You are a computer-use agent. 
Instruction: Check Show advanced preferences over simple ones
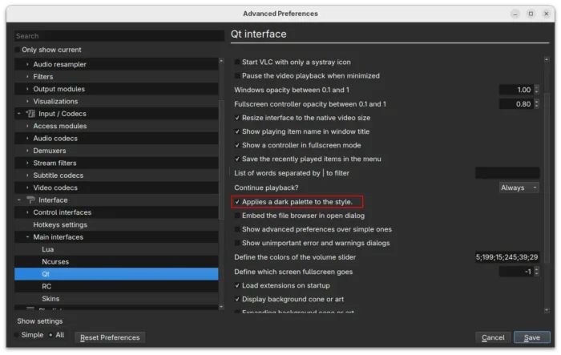(x=237, y=229)
